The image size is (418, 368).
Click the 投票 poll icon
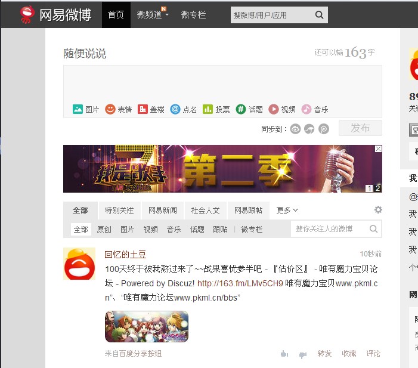click(x=208, y=109)
